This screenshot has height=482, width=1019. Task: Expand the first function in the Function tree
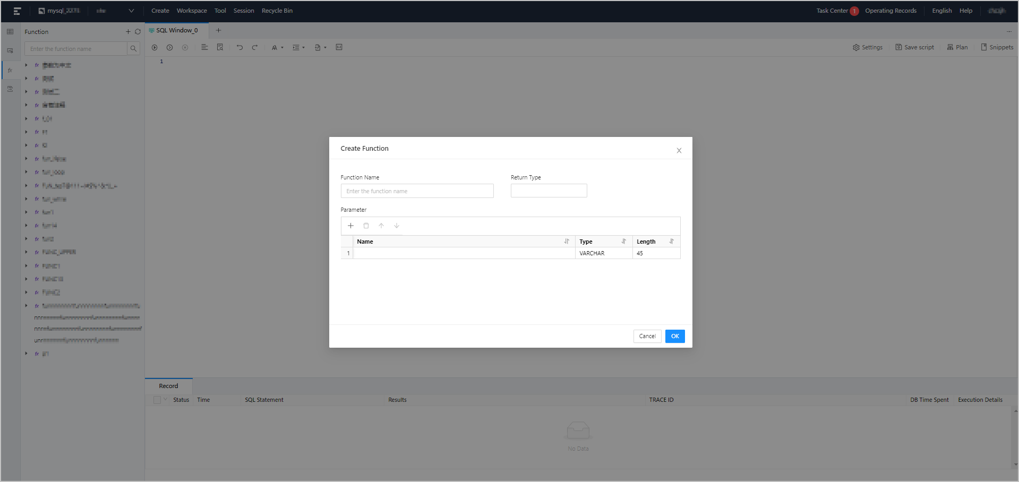pos(26,65)
